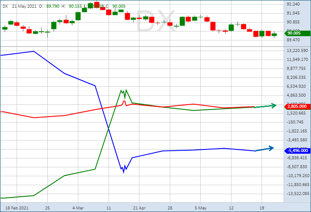Click the 5 May date axis label
This screenshot has height=212, width=311.
(x=200, y=208)
